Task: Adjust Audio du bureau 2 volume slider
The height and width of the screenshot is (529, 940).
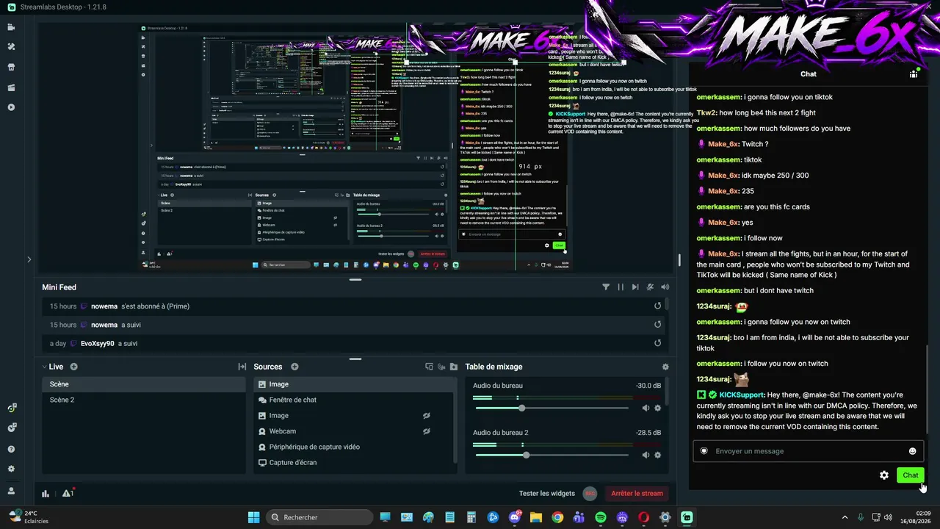Action: 551,455
